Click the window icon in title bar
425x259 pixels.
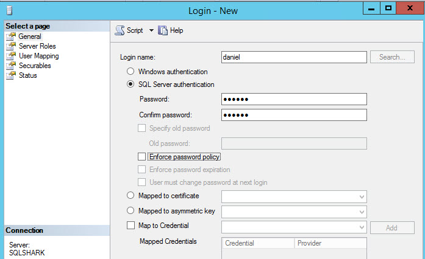pyautogui.click(x=9, y=10)
